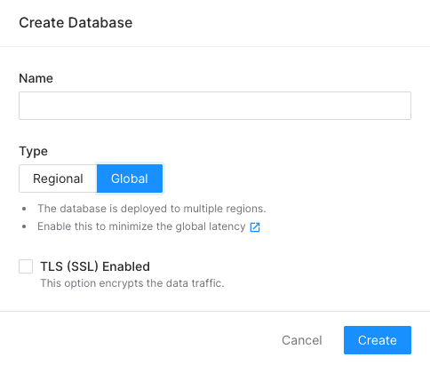430x365 pixels.
Task: Click the Name input field
Action: coord(215,106)
